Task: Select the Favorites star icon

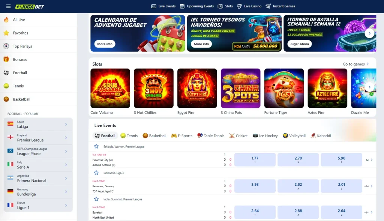Action: click(6, 33)
